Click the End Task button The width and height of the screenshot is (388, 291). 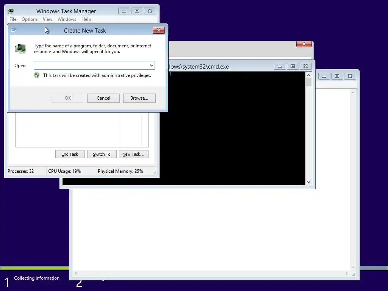point(70,154)
